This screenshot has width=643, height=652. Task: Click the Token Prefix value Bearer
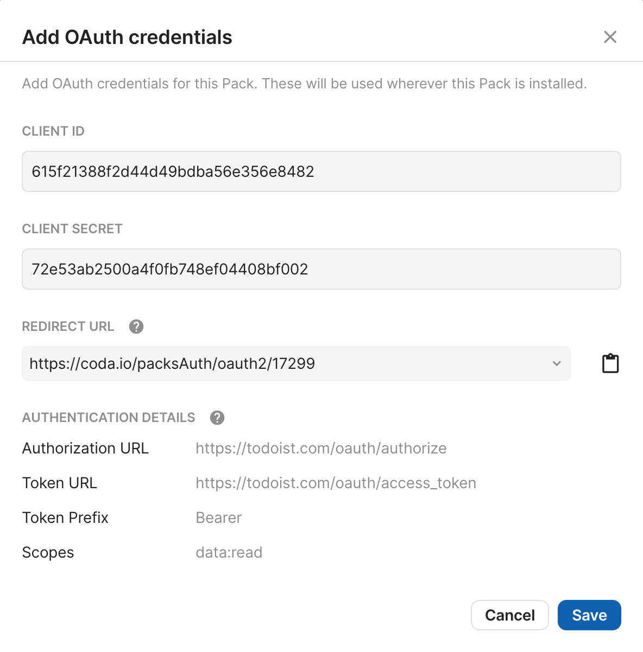[x=218, y=517]
